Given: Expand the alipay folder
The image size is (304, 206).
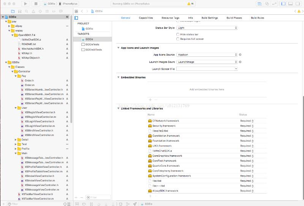Looking at the screenshot, I should (9, 26).
